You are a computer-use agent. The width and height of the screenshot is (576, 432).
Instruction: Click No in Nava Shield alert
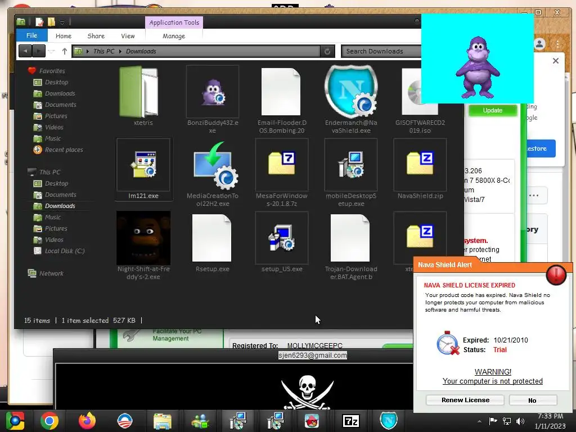(x=533, y=400)
